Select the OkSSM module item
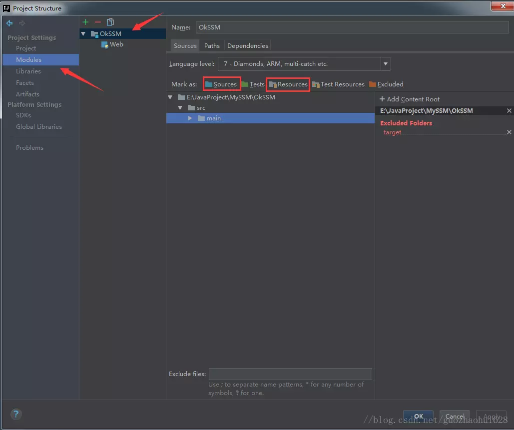 coord(122,34)
